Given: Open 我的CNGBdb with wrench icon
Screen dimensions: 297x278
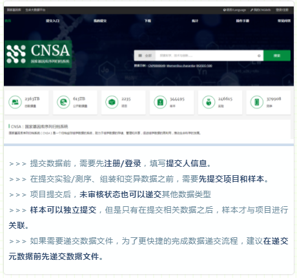Looking at the screenshot, I should pyautogui.click(x=260, y=10).
